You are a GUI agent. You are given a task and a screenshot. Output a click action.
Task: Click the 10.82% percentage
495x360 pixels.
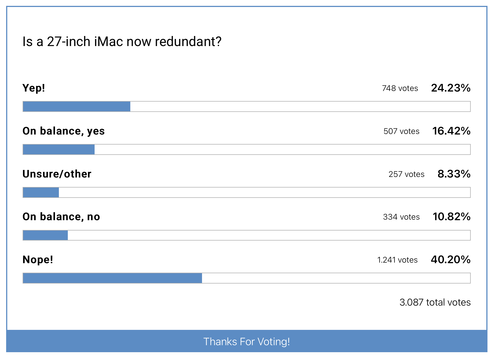click(451, 217)
